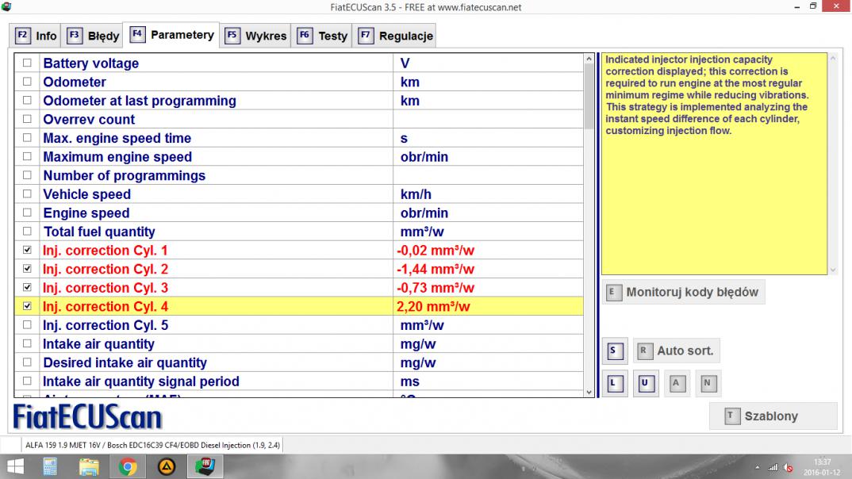Screen dimensions: 852x479
Task: Show hidden tray icons arrow
Action: (x=758, y=468)
